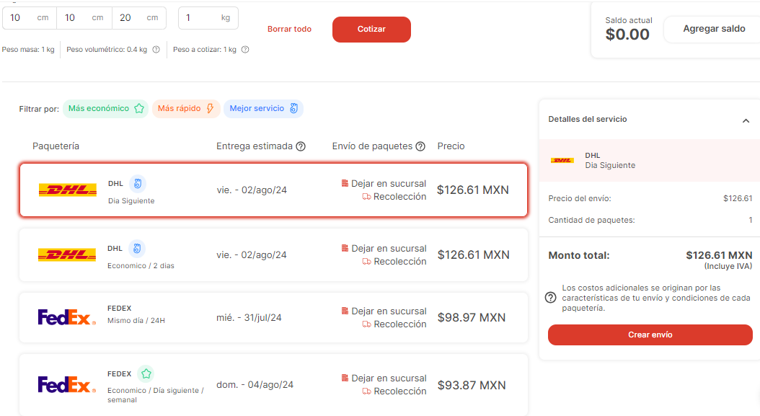Click delivery date mié. - 31/jul/24
This screenshot has height=416, width=760.
pos(249,317)
